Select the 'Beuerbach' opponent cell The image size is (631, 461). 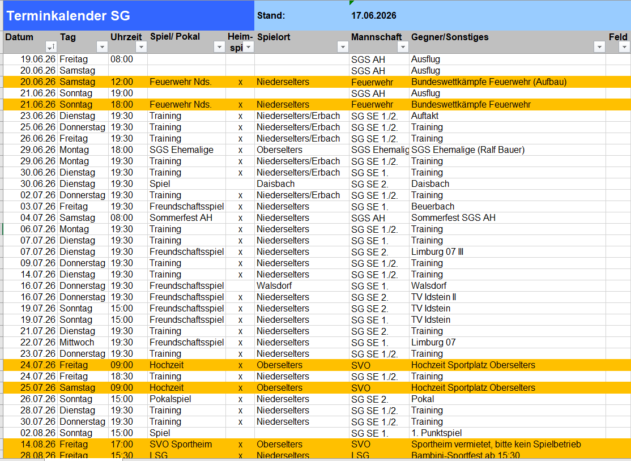click(507, 206)
